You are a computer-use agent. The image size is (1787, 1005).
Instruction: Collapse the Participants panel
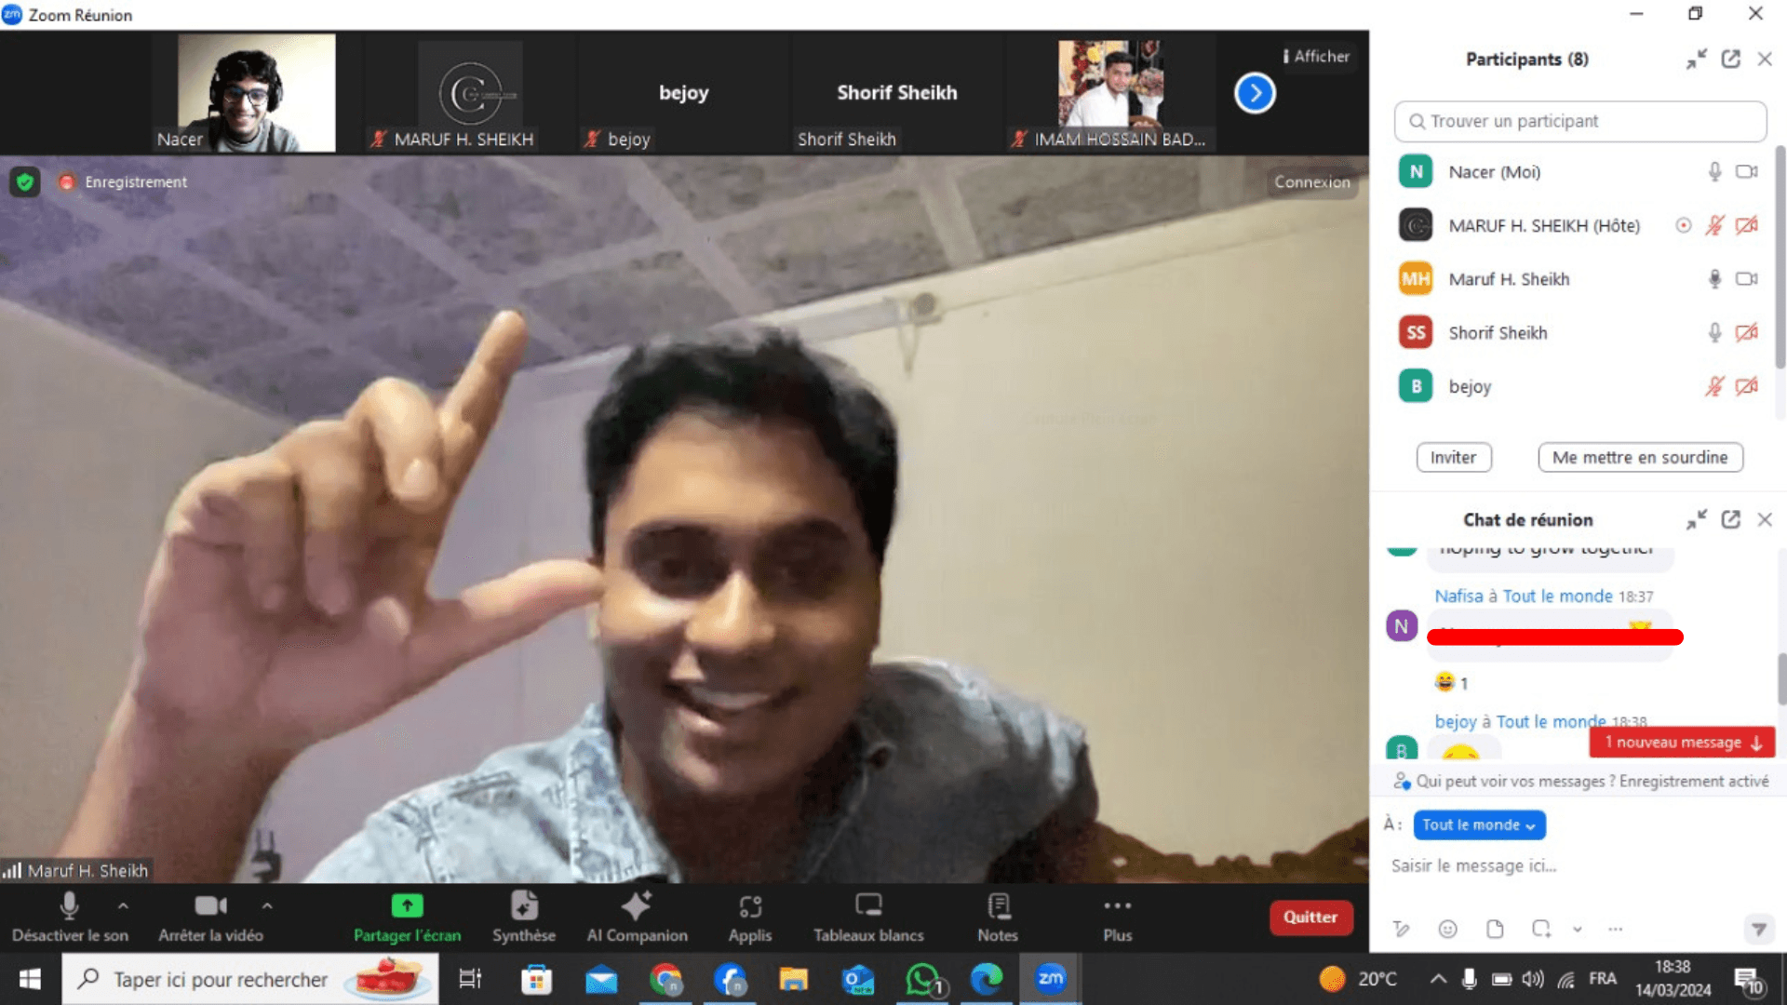1697,59
